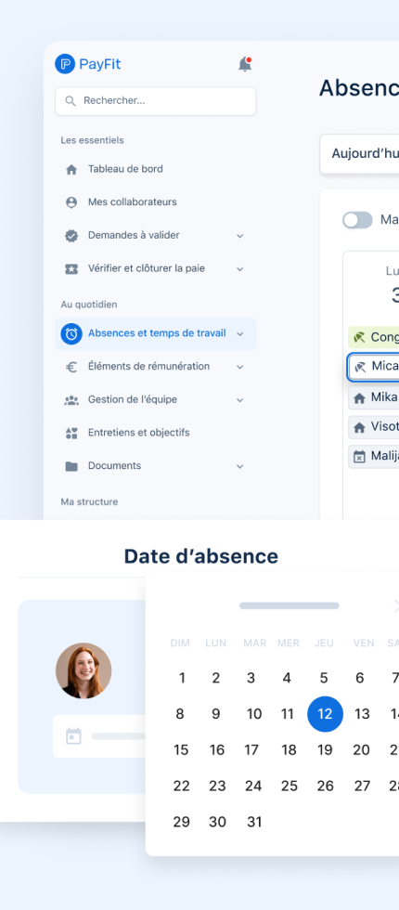Click the home icon beside Mika
The height and width of the screenshot is (910, 399).
(x=359, y=397)
